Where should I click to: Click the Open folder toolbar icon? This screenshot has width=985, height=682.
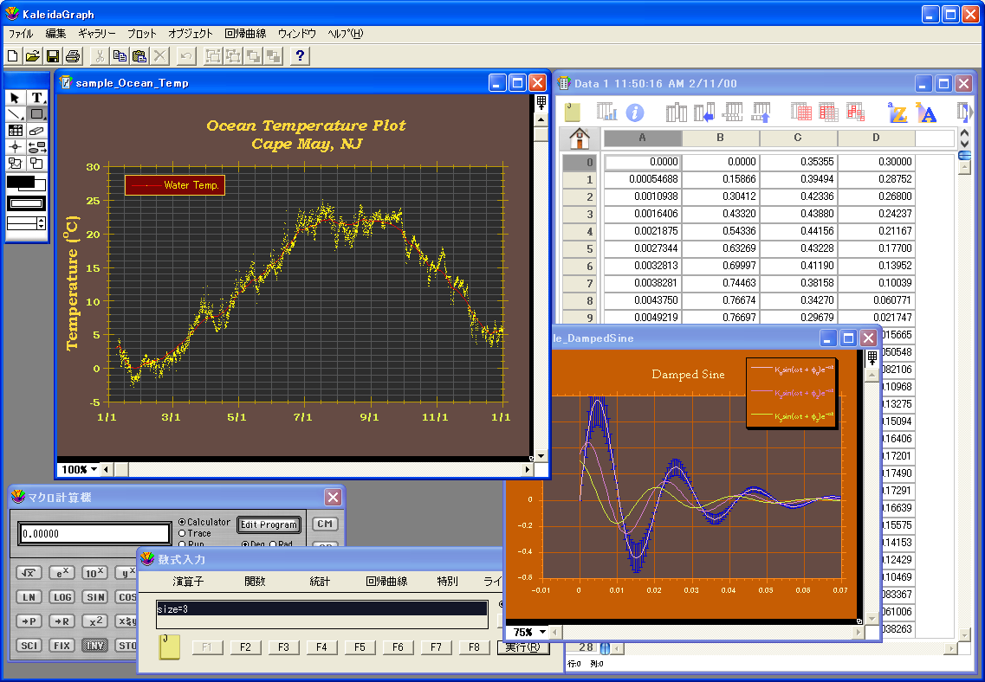pos(33,56)
